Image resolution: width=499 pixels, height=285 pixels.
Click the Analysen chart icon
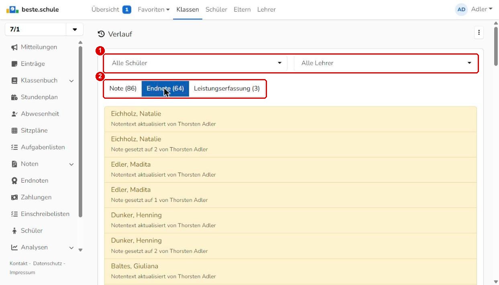pos(14,247)
